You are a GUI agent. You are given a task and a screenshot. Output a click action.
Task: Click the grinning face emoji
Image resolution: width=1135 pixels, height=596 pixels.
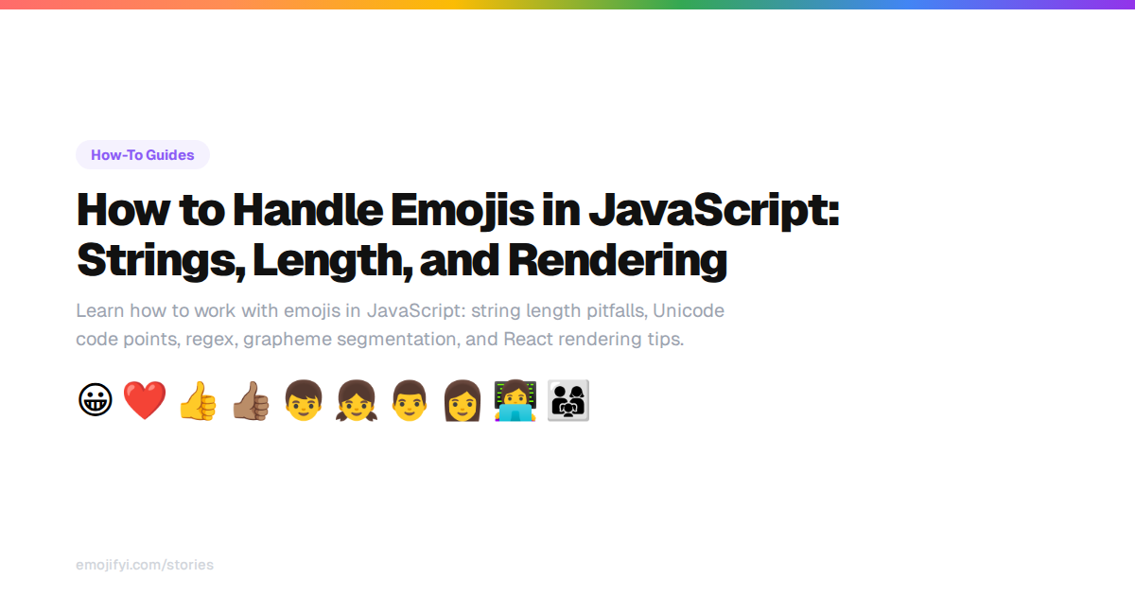[95, 401]
